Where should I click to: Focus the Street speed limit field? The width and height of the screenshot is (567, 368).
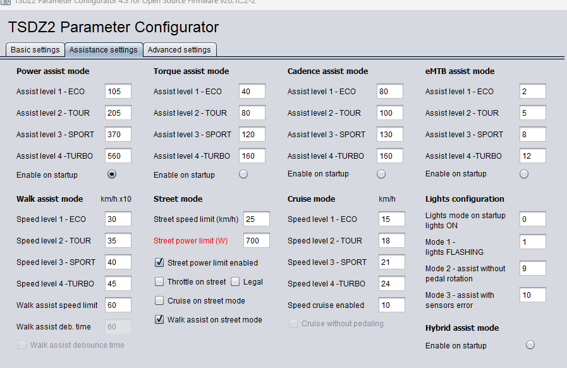tap(257, 219)
